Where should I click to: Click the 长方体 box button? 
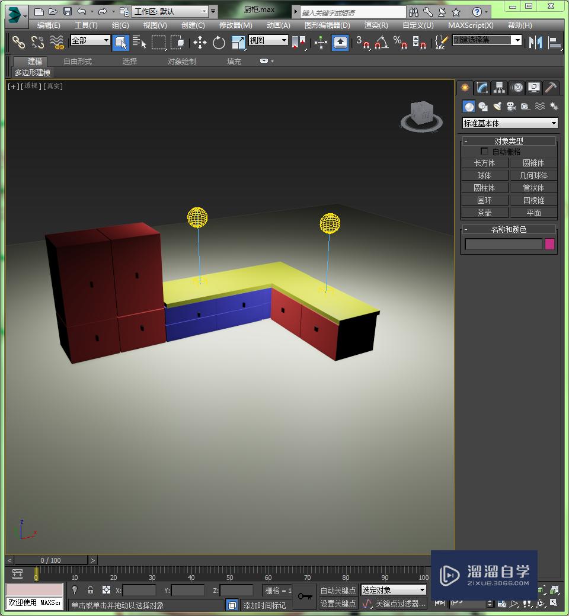click(484, 163)
